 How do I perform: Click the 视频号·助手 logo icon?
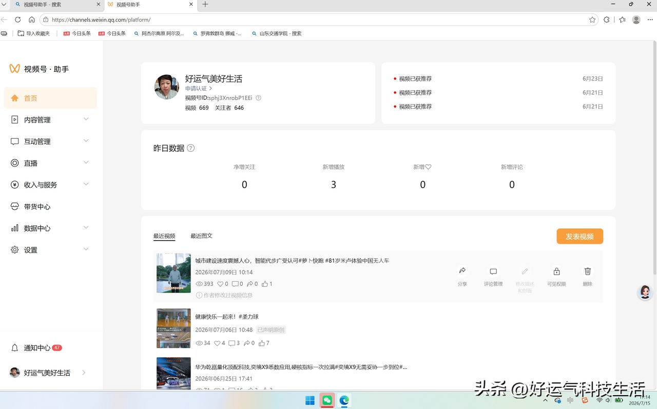pyautogui.click(x=15, y=69)
